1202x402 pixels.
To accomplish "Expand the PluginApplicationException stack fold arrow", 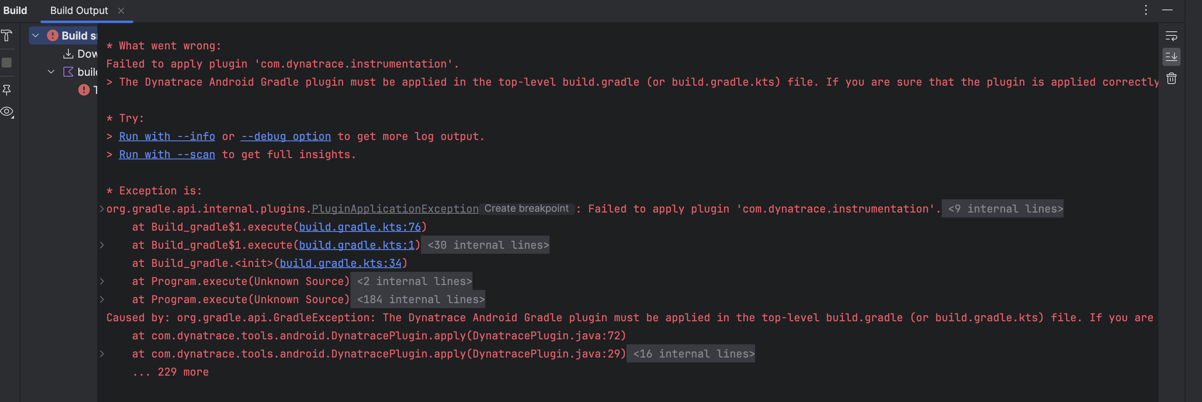I will coord(102,209).
